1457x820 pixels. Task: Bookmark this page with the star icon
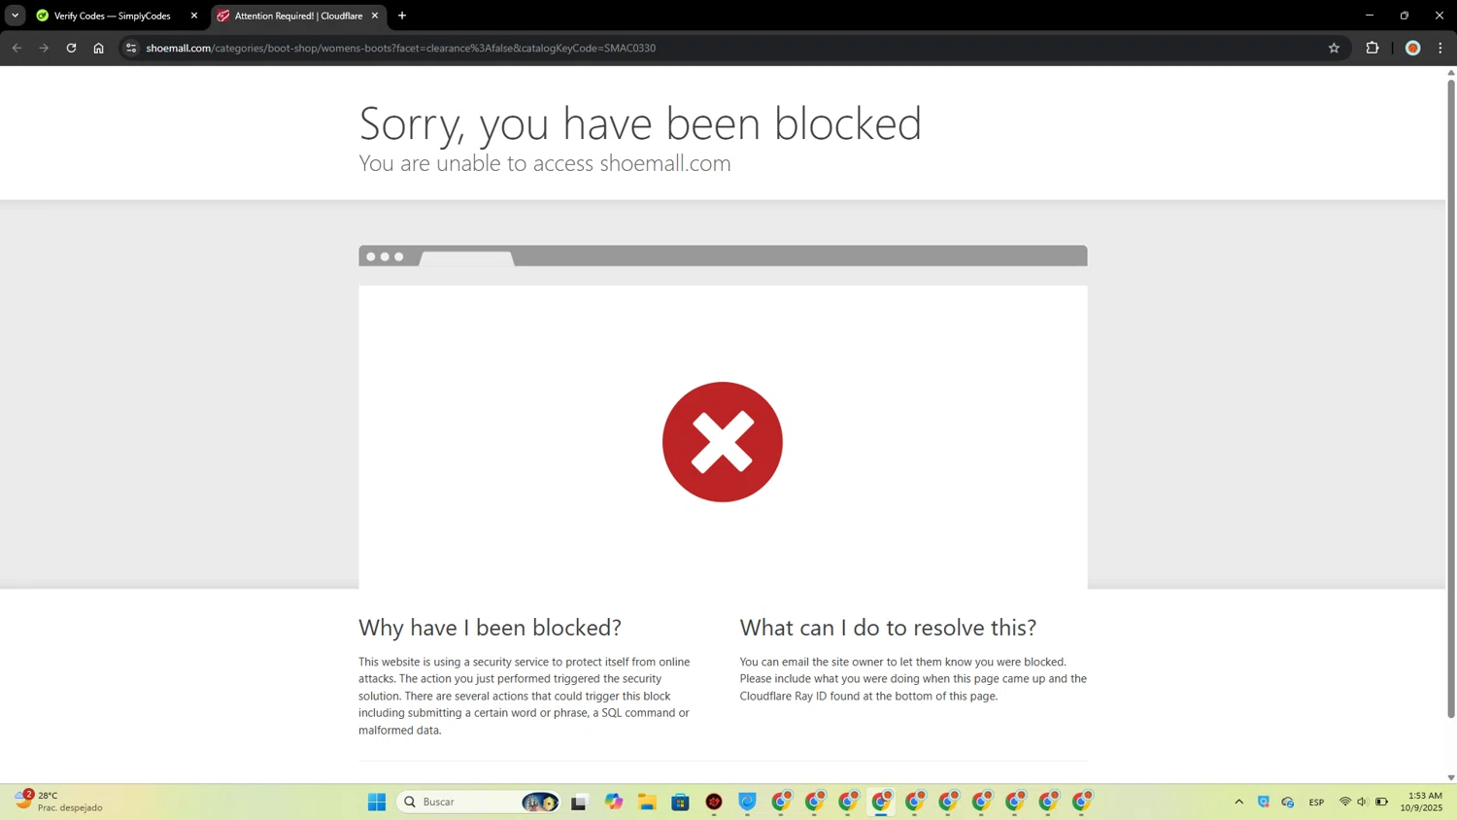tap(1334, 48)
